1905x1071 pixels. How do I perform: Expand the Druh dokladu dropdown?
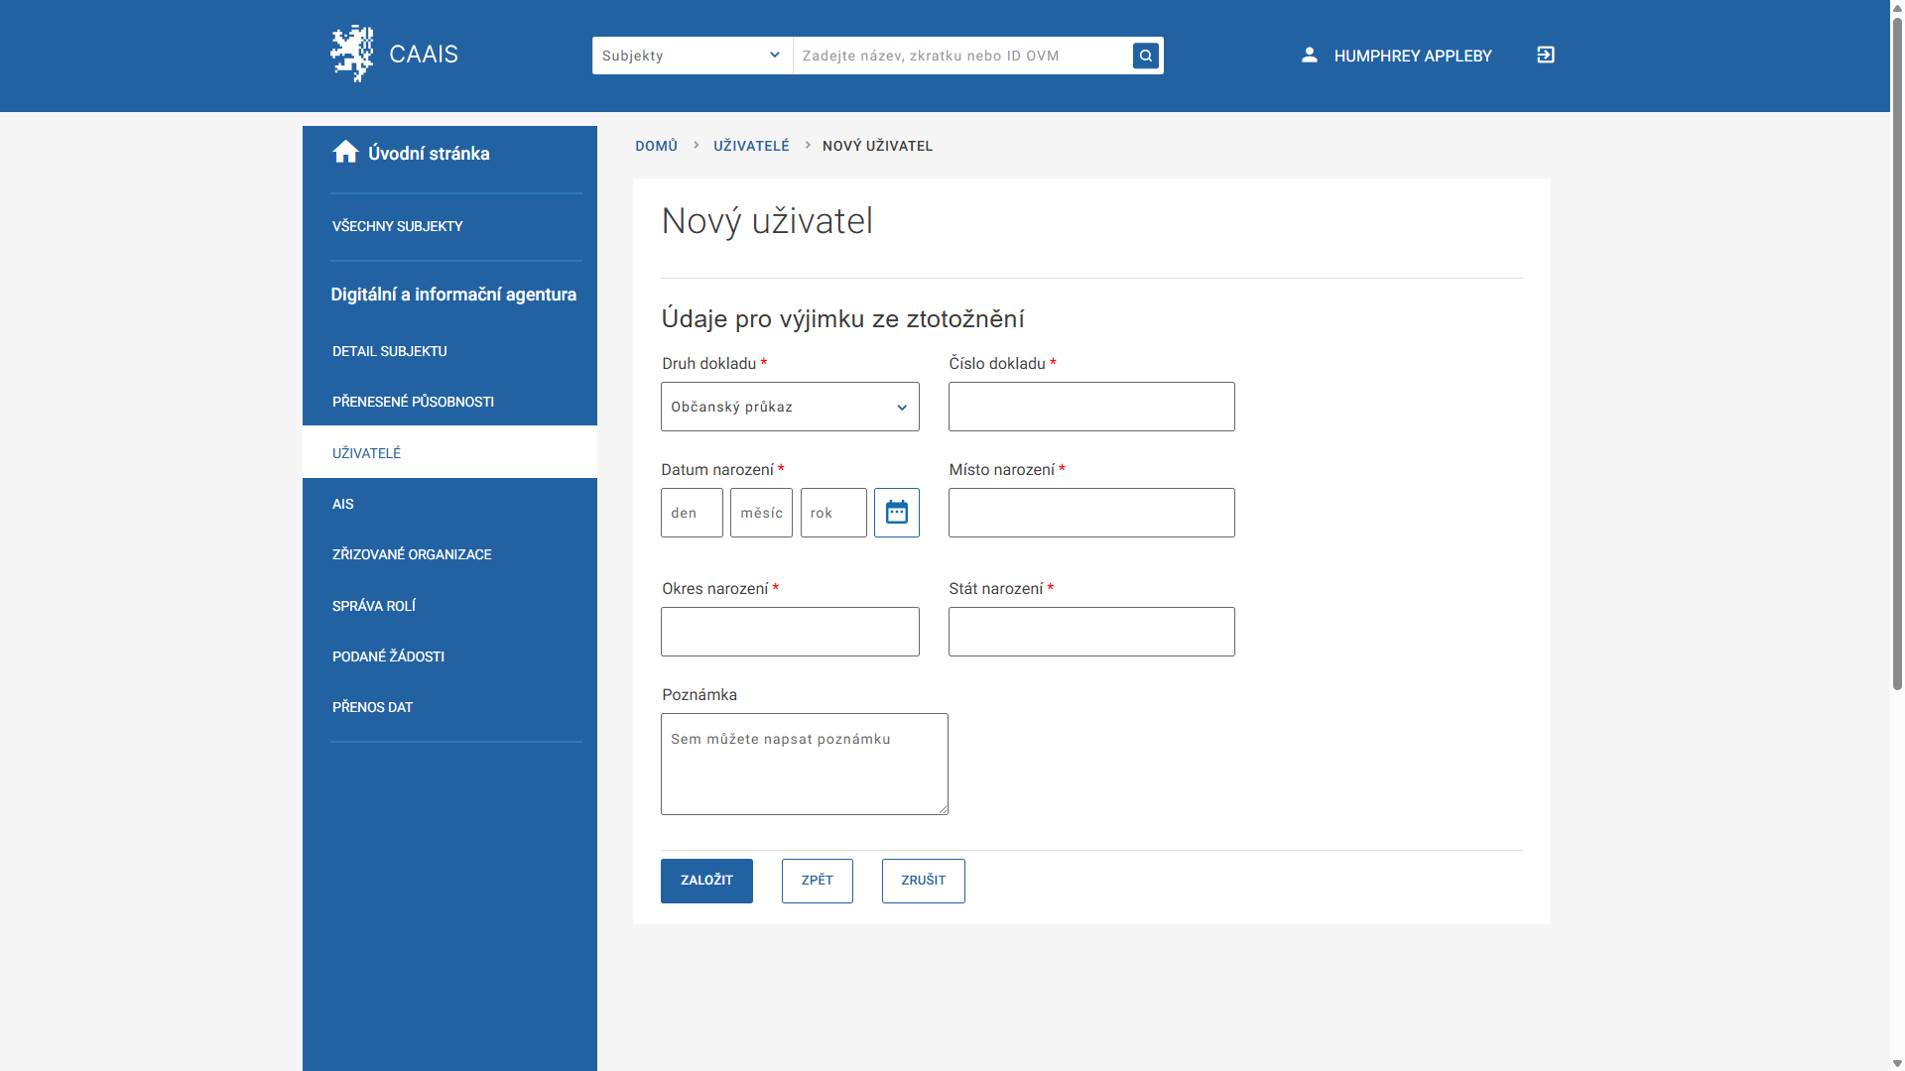pos(790,407)
